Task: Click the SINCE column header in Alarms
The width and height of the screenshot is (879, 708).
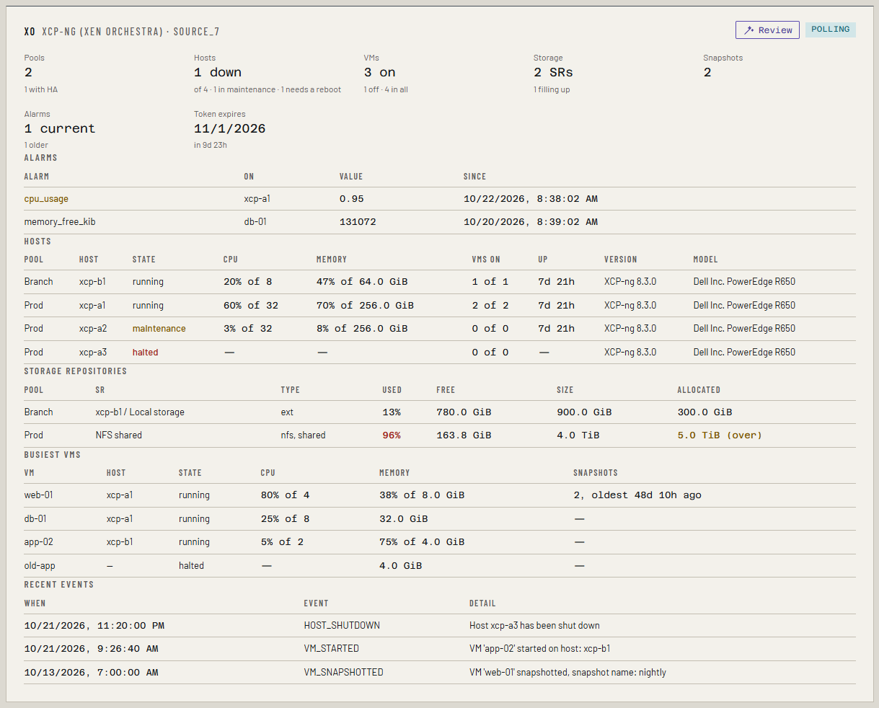Action: (x=474, y=177)
